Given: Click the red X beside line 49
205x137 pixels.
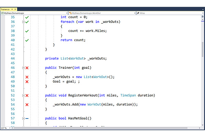Looking at the screenshot, I should (x=27, y=82).
